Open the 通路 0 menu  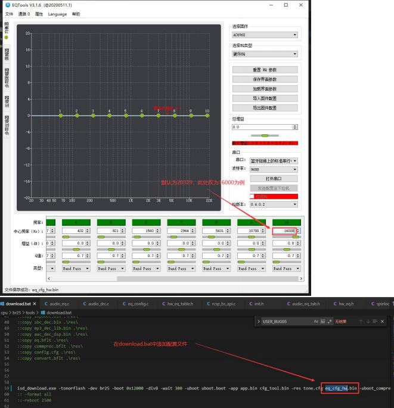point(24,14)
